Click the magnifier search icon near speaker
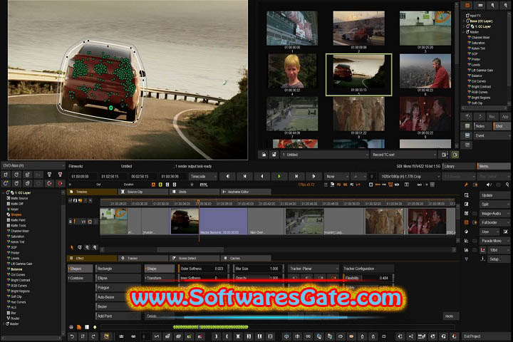This screenshot has height=342, width=513. tap(507, 185)
